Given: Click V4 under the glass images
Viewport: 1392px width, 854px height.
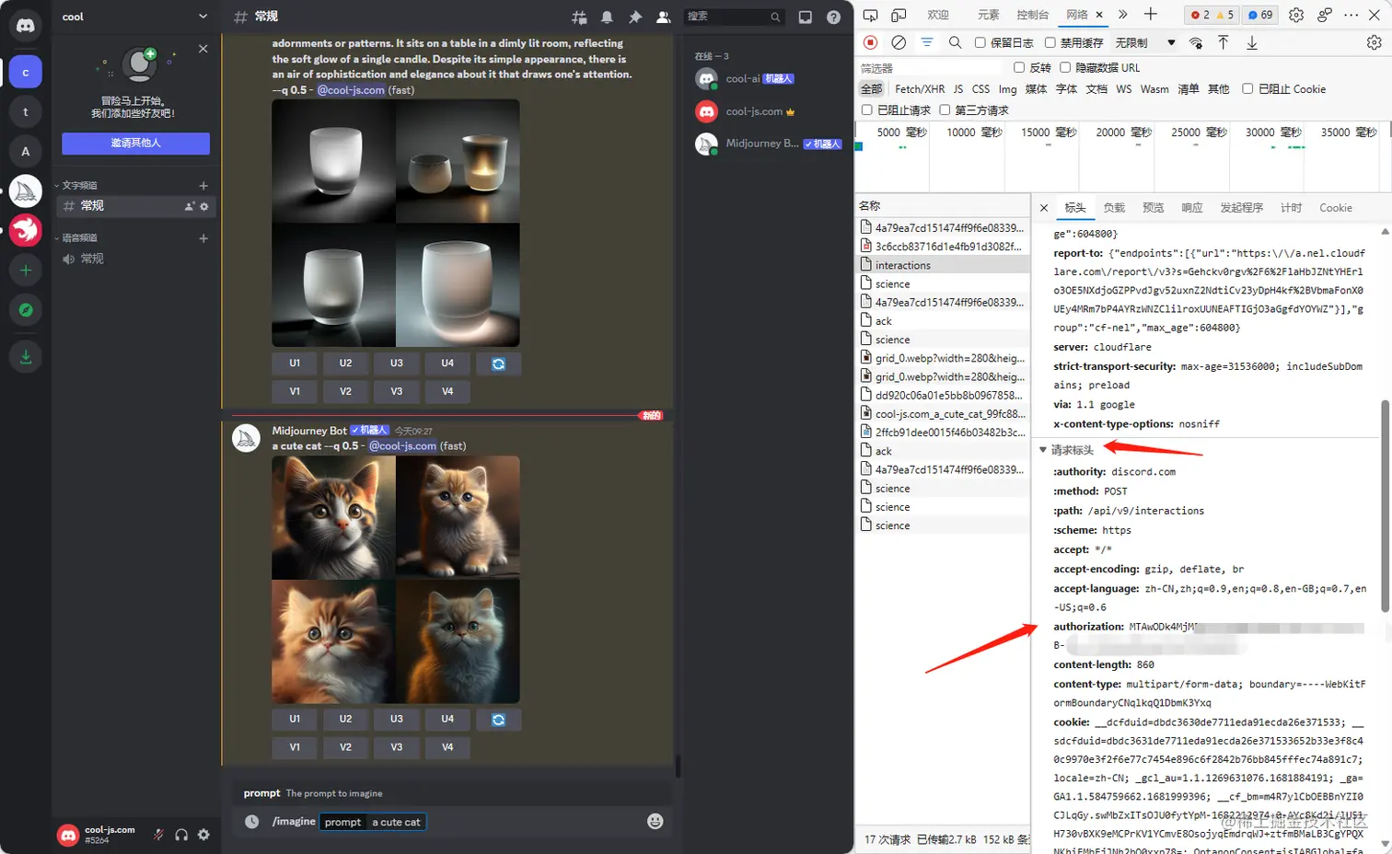Looking at the screenshot, I should 447,391.
